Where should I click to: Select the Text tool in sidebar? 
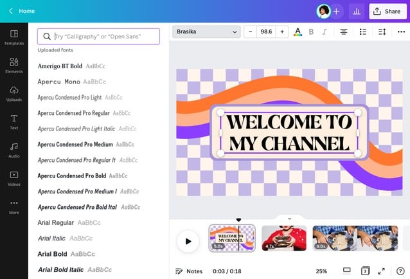pos(13,122)
